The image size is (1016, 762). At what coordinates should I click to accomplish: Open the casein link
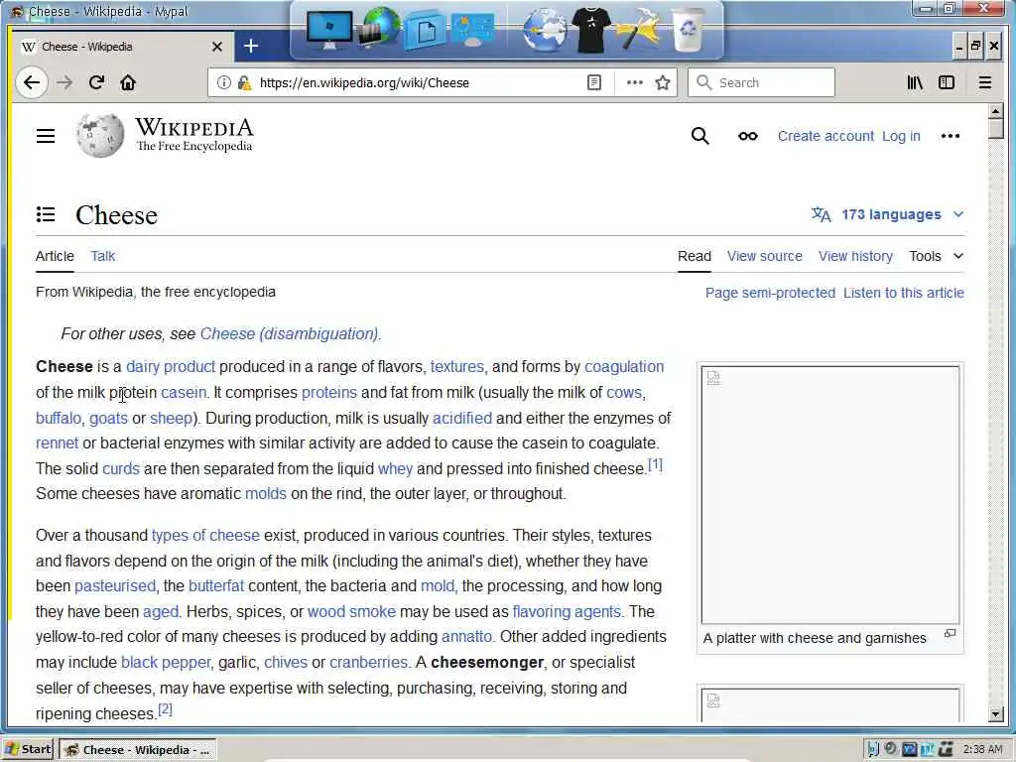184,393
